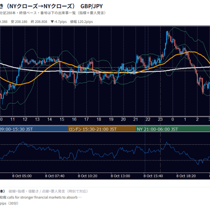Click hour label 0 between 23 and 1
Viewport: 210px width, 210px height.
tap(173, 119)
